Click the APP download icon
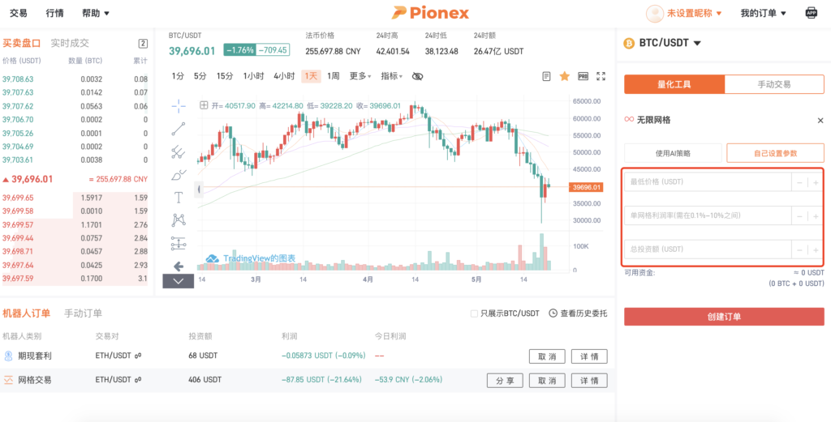Screen dimensions: 831x422 811,13
